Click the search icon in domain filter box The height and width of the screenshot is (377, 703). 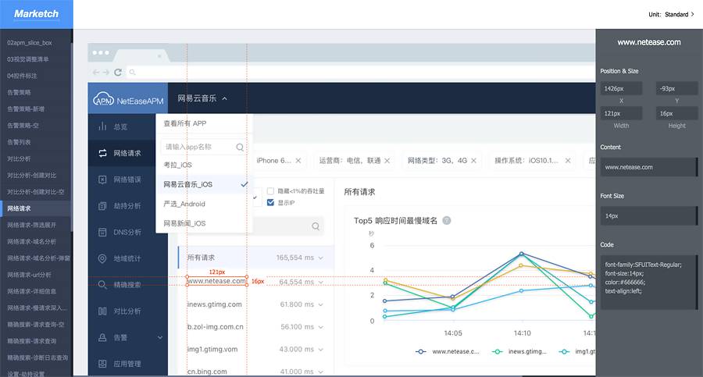pos(316,226)
